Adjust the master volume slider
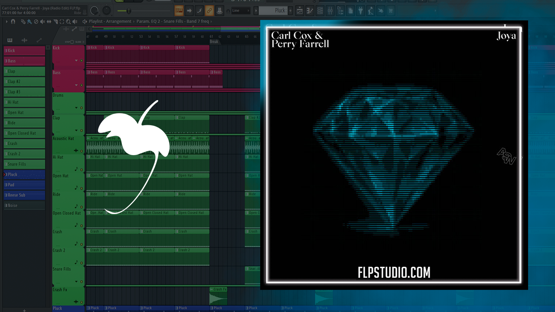 point(128,10)
